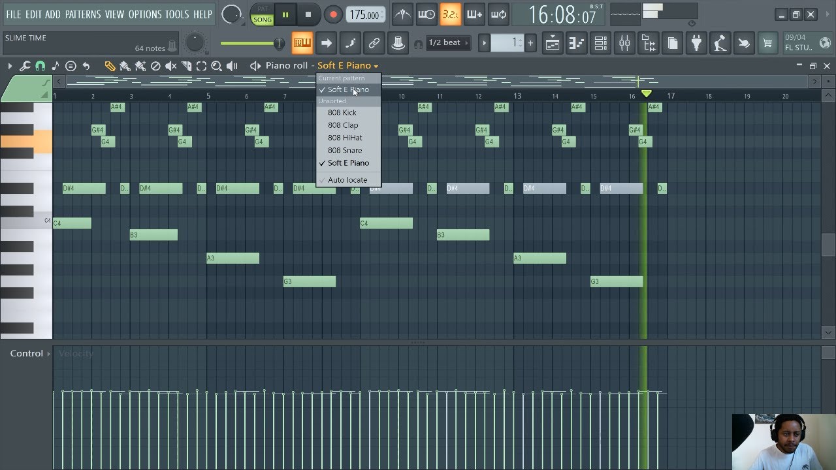Stop playback with the stop button

(308, 14)
